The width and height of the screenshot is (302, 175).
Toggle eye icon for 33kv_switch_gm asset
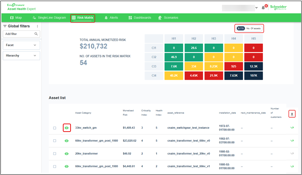pyautogui.click(x=66, y=128)
